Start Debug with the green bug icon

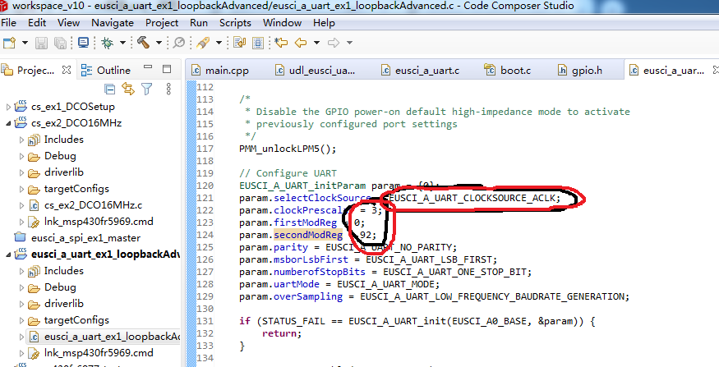(x=108, y=43)
